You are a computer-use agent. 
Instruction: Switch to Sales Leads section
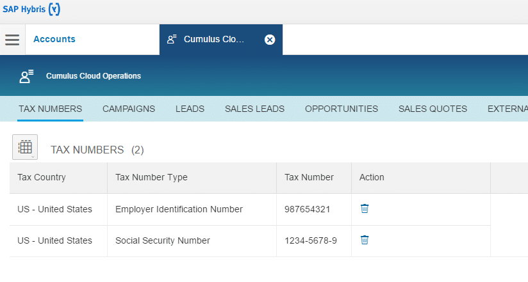254,109
